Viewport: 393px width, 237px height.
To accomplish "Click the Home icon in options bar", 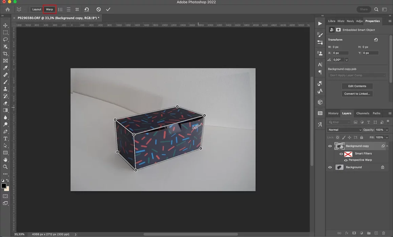I will (7, 9).
